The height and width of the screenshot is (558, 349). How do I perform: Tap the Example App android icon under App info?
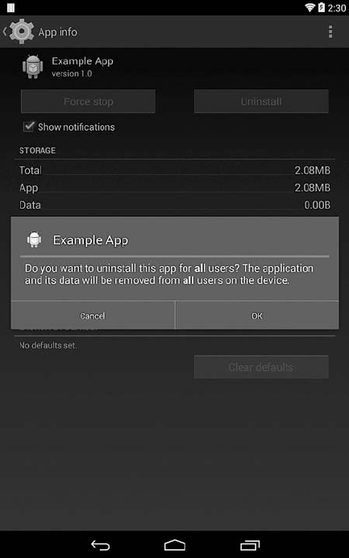pos(33,67)
